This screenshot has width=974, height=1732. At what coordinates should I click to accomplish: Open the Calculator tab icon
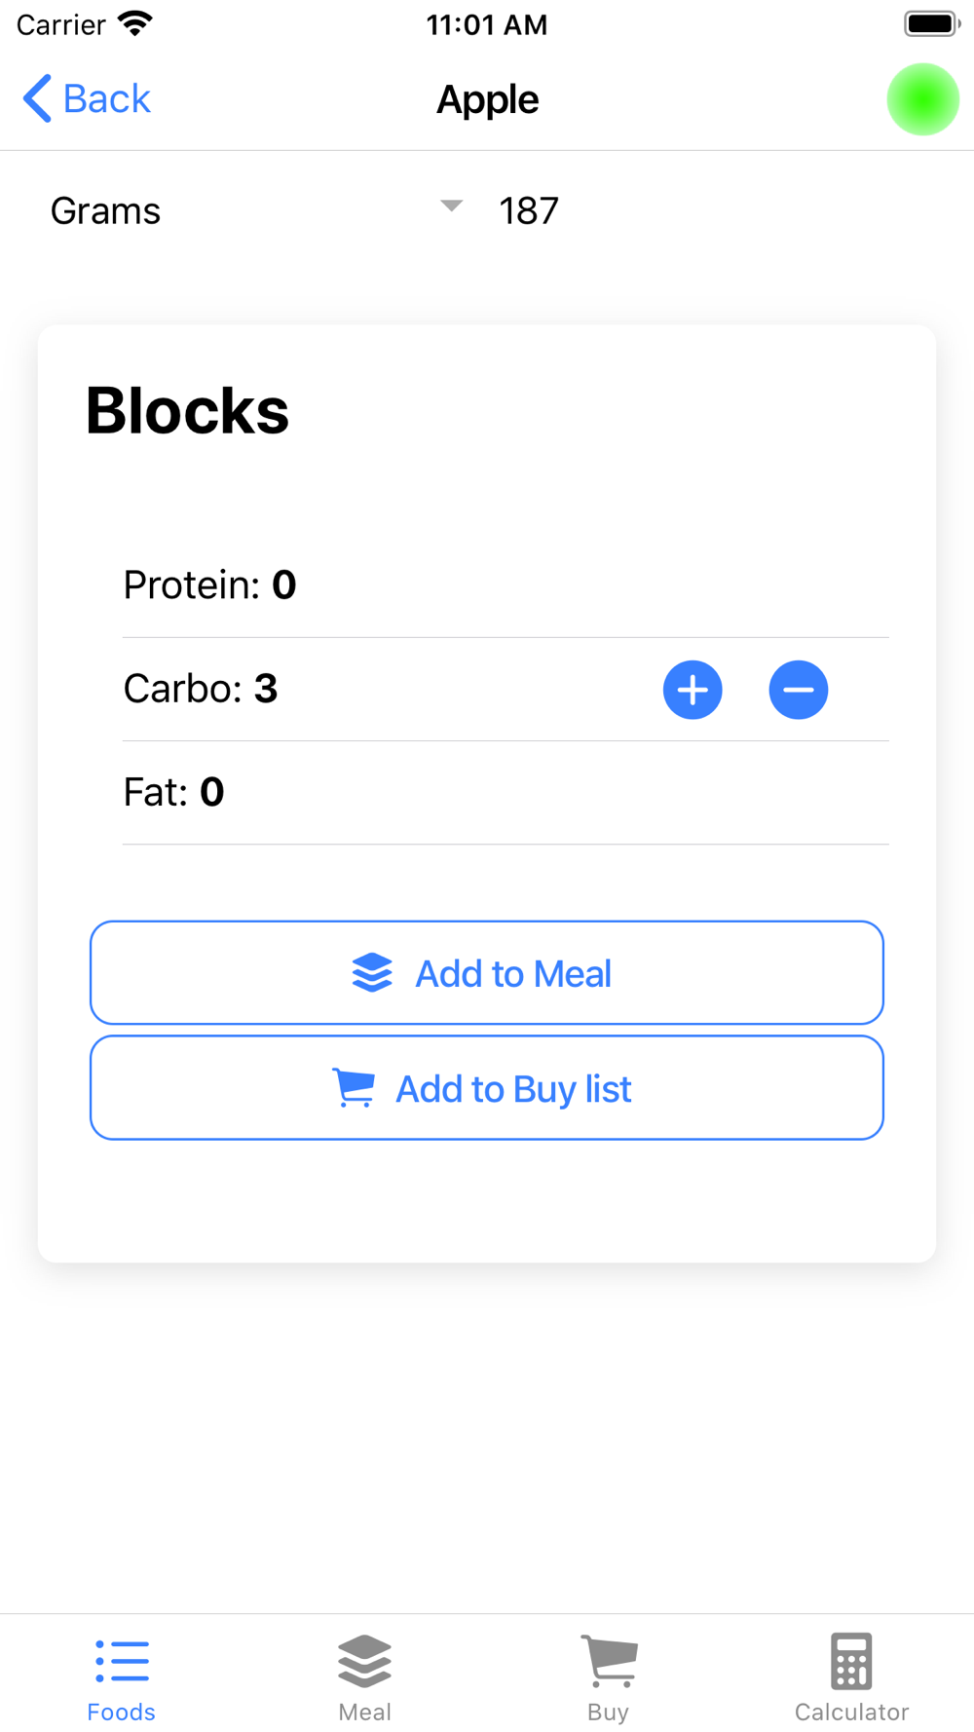point(851,1660)
